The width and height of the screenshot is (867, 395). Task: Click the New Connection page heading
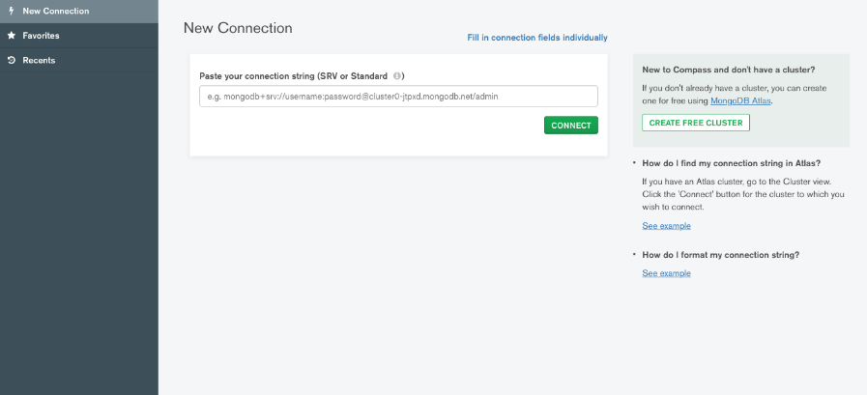(x=238, y=28)
